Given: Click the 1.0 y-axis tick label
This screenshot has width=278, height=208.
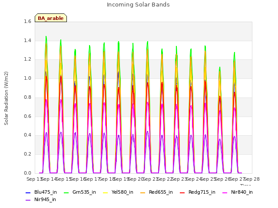Looking at the screenshot, I should [x=27, y=78].
